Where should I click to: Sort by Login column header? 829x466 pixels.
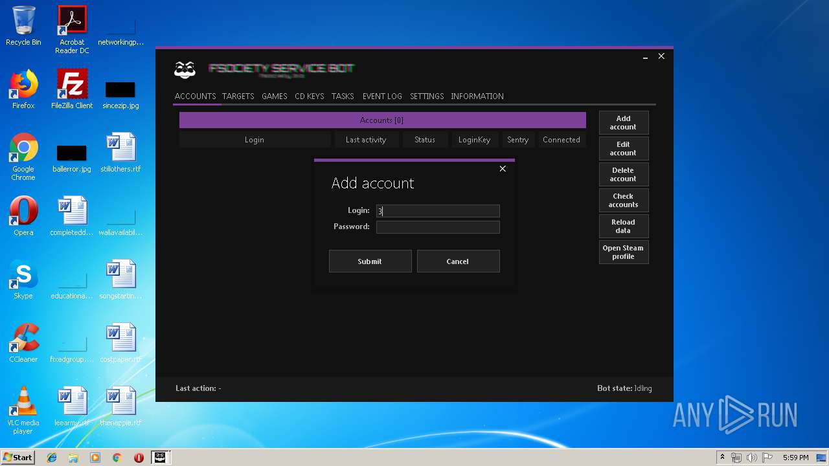pos(255,140)
